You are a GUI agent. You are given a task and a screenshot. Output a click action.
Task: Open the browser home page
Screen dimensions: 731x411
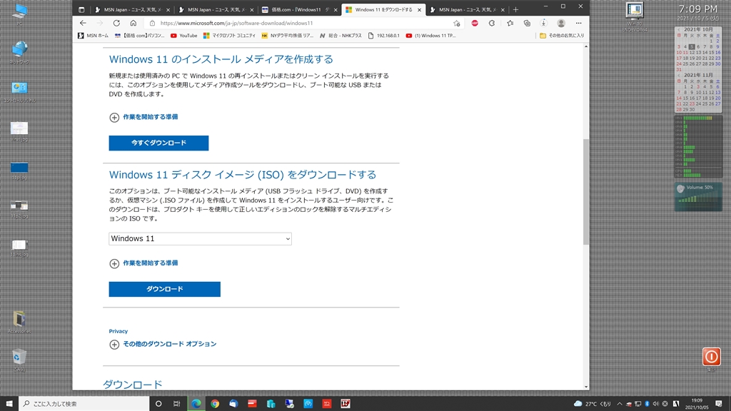[133, 23]
